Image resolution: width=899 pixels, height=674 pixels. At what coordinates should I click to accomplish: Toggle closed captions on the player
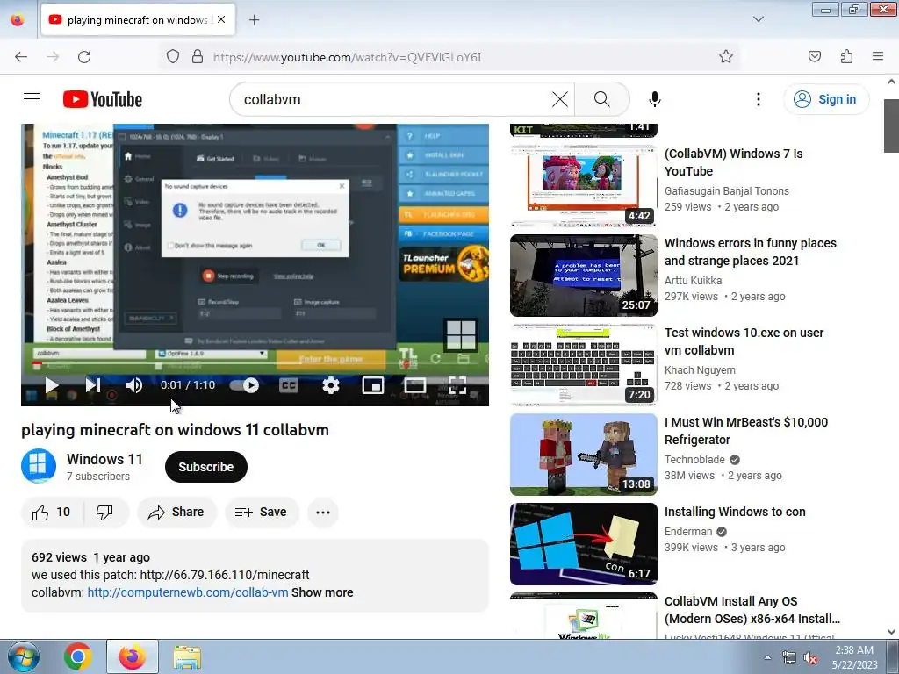(288, 385)
